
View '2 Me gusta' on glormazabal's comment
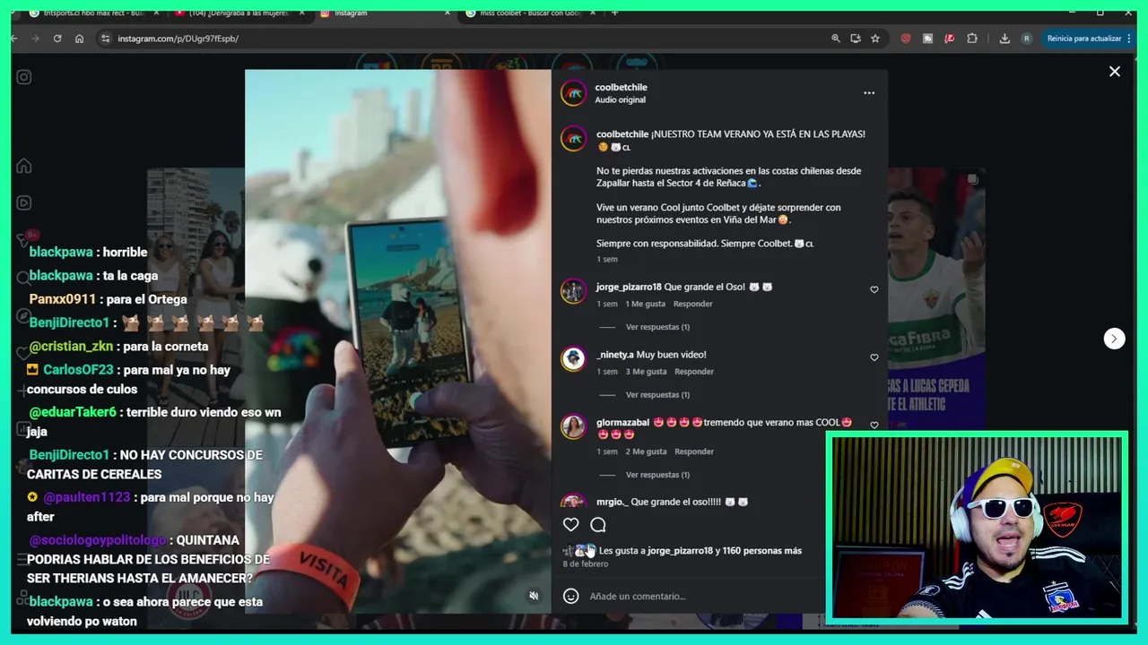coord(646,451)
